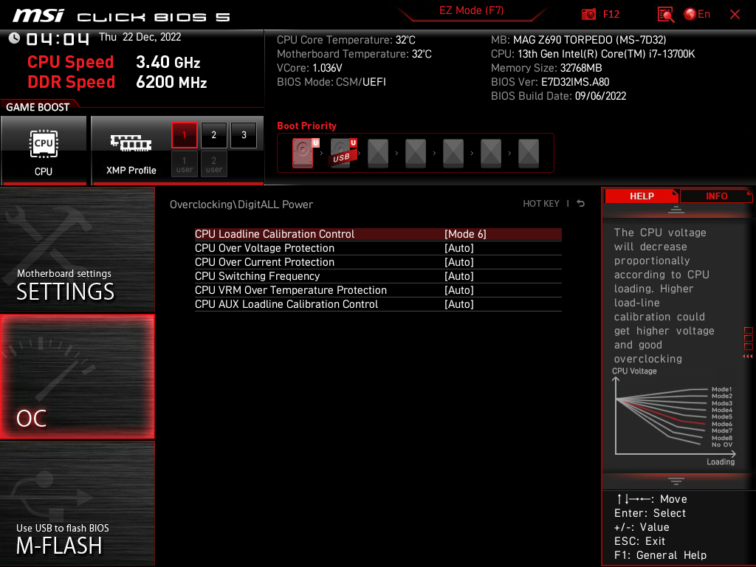Open the Mode 6 loadline calibration dropdown

[x=465, y=234]
